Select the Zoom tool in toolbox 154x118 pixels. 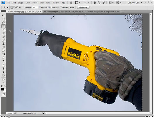[3, 83]
